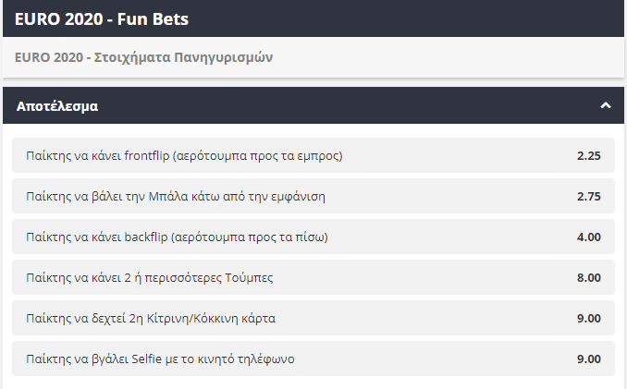Viewport: 627px width, 389px height.
Task: Click the 2η Κίτρινη/Κόκκινη κάρτα bet text
Action: (151, 318)
